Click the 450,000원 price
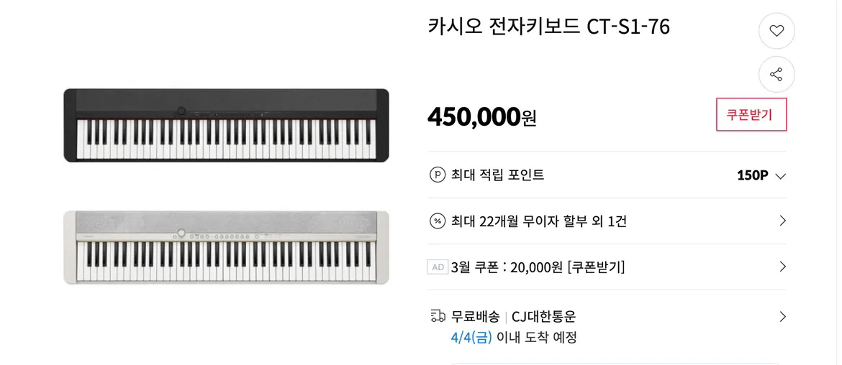The width and height of the screenshot is (842, 365). 481,116
